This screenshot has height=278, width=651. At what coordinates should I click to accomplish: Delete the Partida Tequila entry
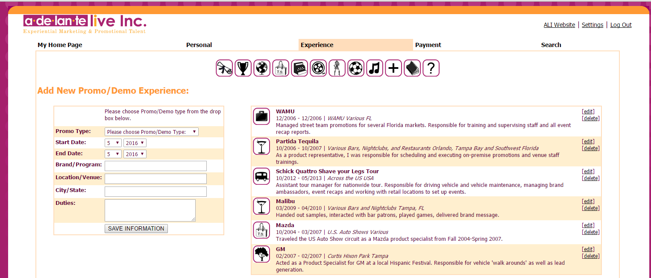pos(591,148)
